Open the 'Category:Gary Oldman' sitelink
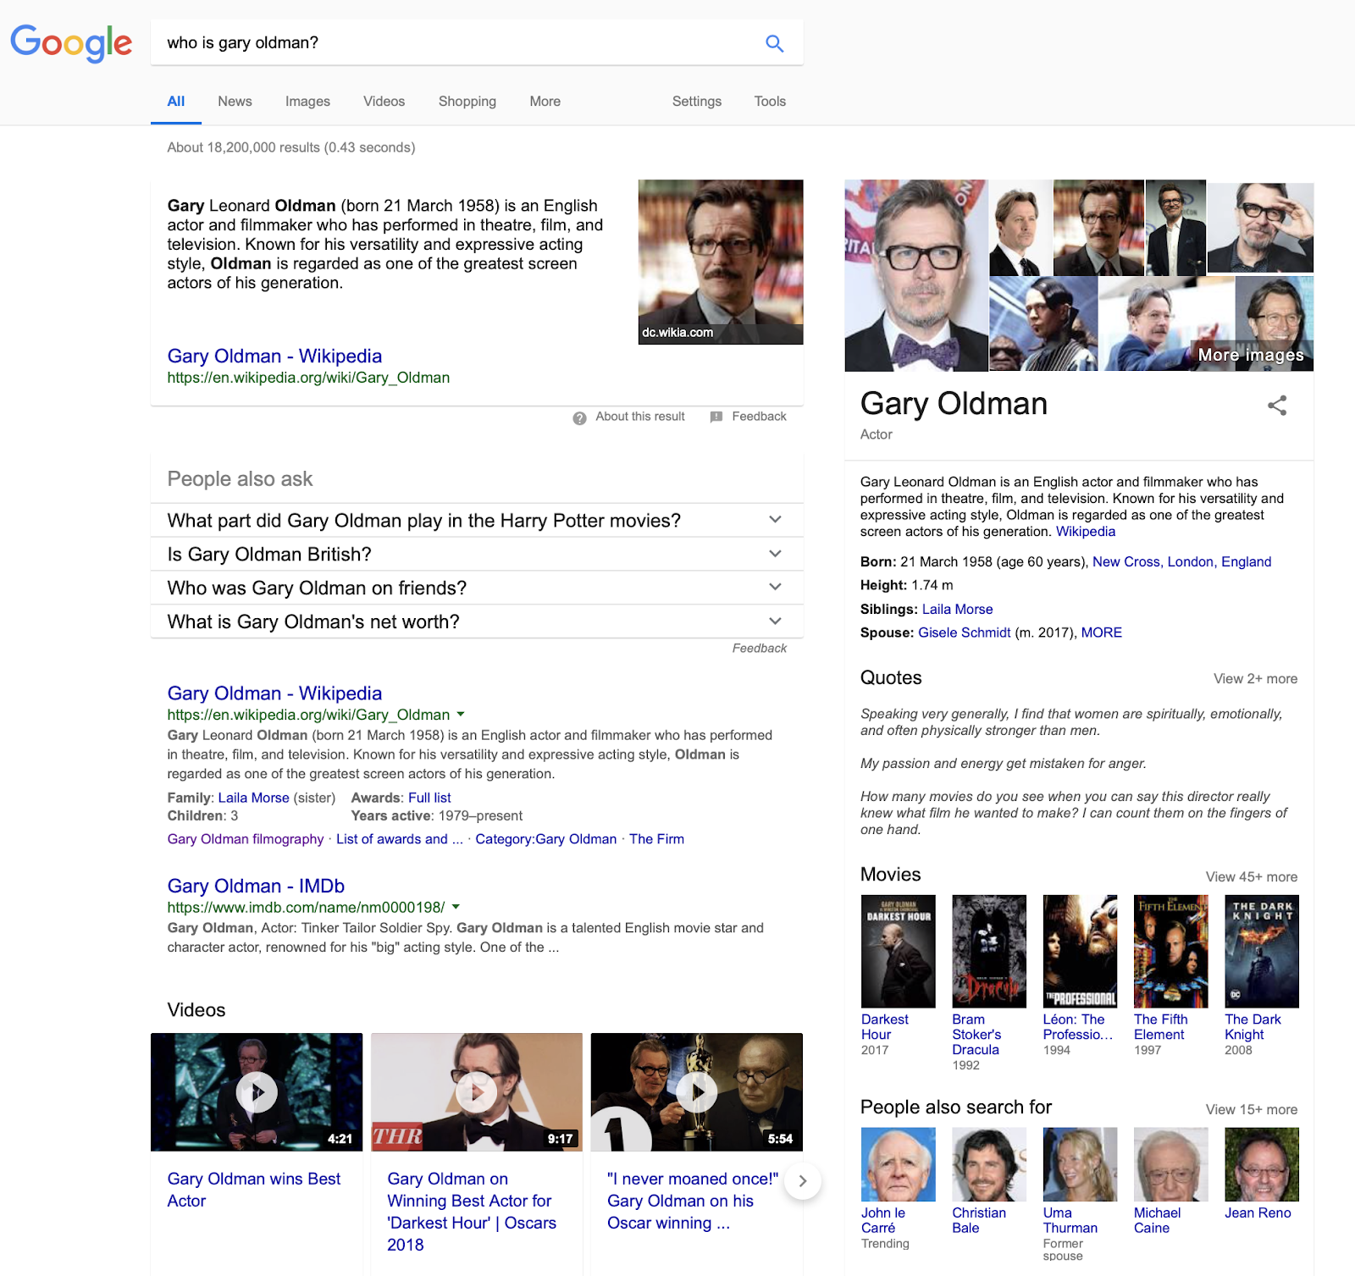The image size is (1355, 1276). coord(546,839)
